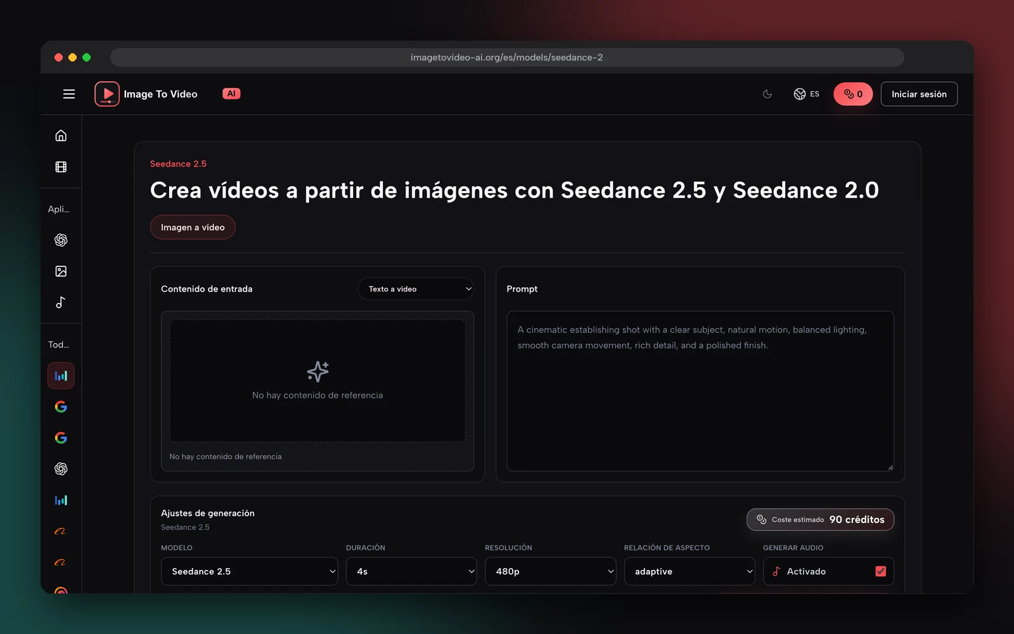Open the Resolución dropdown showing 480p
This screenshot has width=1014, height=634.
(x=551, y=571)
